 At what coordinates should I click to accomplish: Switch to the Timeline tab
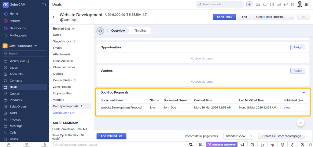tap(140, 31)
